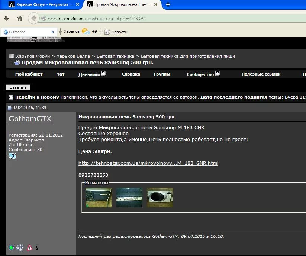Open the Firefox home page icon
This screenshot has width=306, height=256.
point(20,18)
